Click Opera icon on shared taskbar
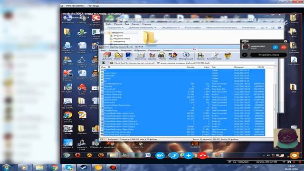Image resolution: width=304 pixels, height=171 pixels. 78,155
